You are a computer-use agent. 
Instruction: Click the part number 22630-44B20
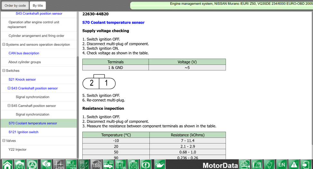tap(95, 14)
